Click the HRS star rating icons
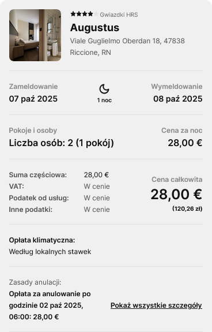This screenshot has width=212, height=332. [85, 14]
